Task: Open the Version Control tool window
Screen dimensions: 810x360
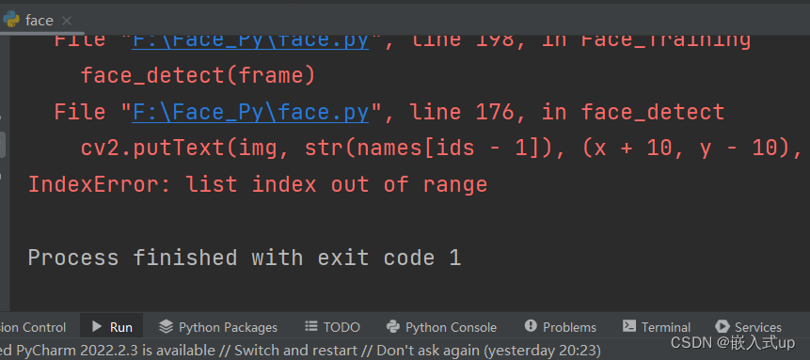Action: [33, 327]
